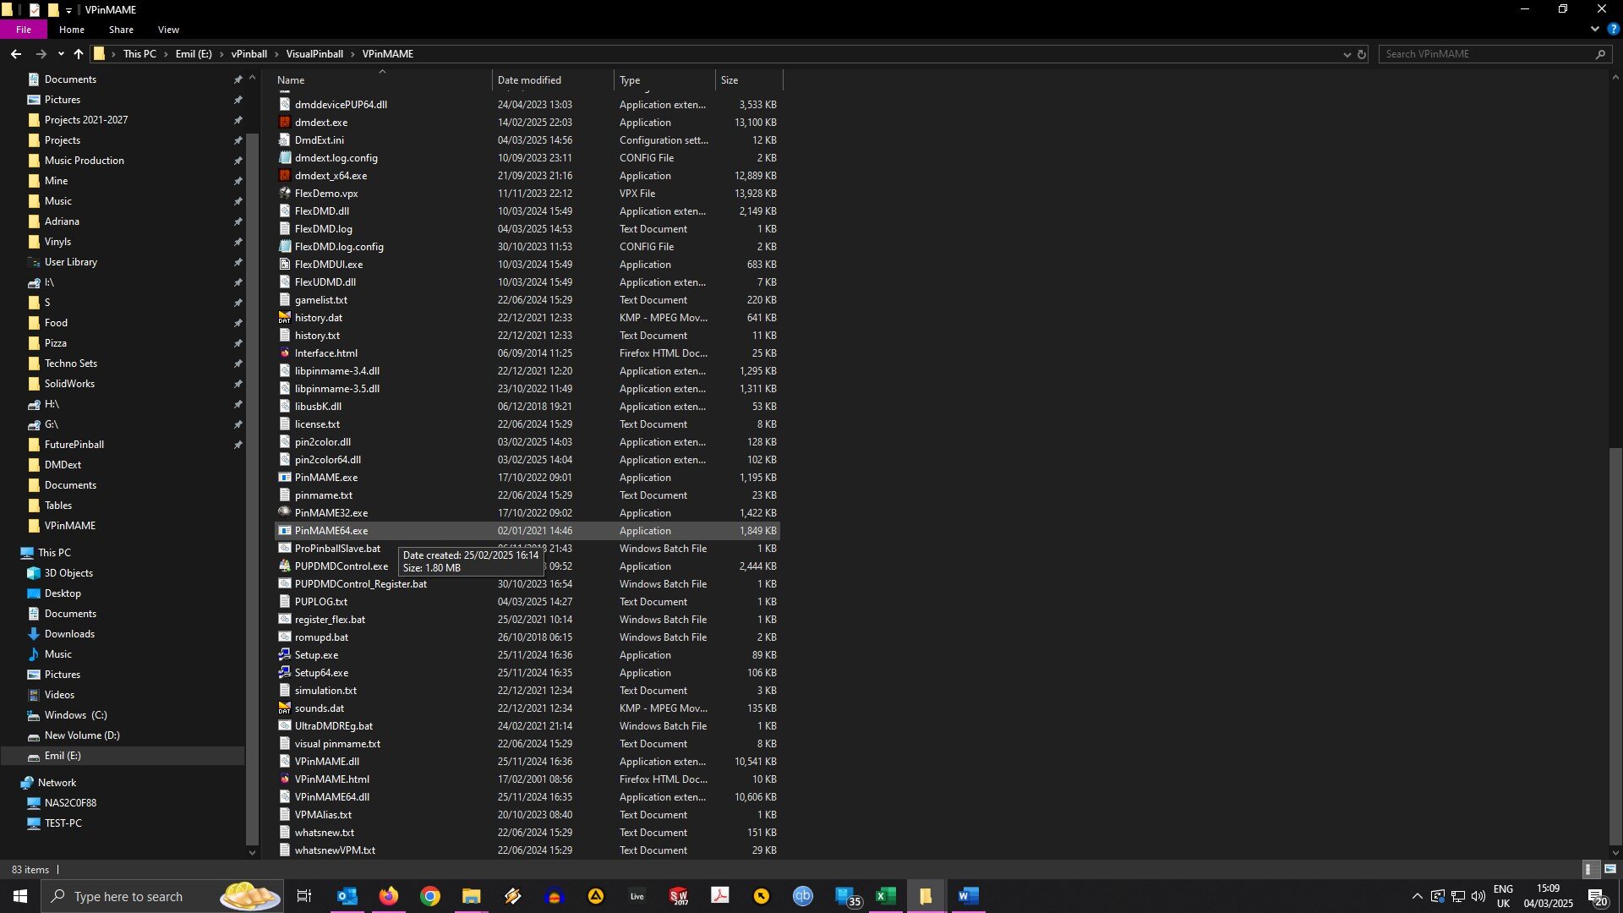The width and height of the screenshot is (1623, 913).
Task: Sort files by Date modified column
Action: click(x=529, y=80)
